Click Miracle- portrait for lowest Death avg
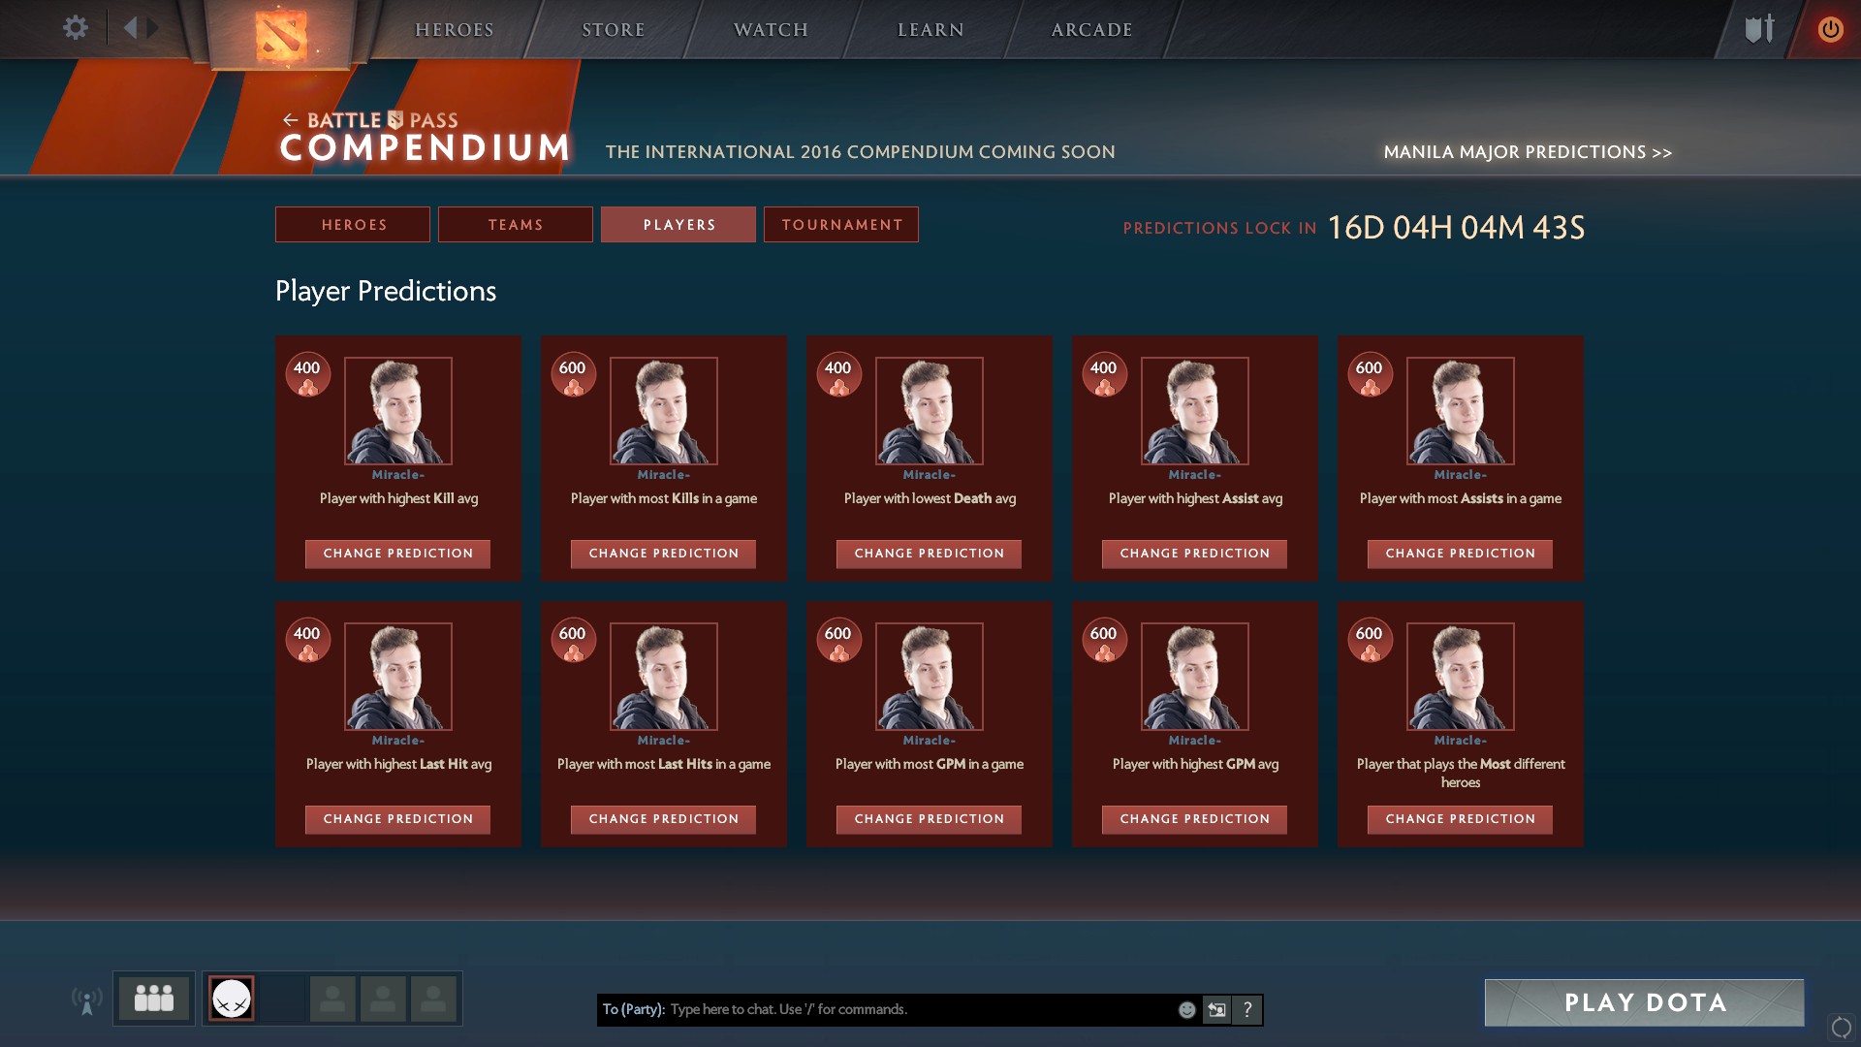This screenshot has width=1861, height=1047. 929,411
